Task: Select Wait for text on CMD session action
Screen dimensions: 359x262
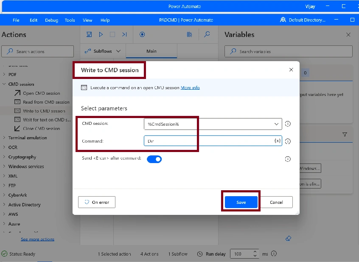Action: (x=42, y=120)
